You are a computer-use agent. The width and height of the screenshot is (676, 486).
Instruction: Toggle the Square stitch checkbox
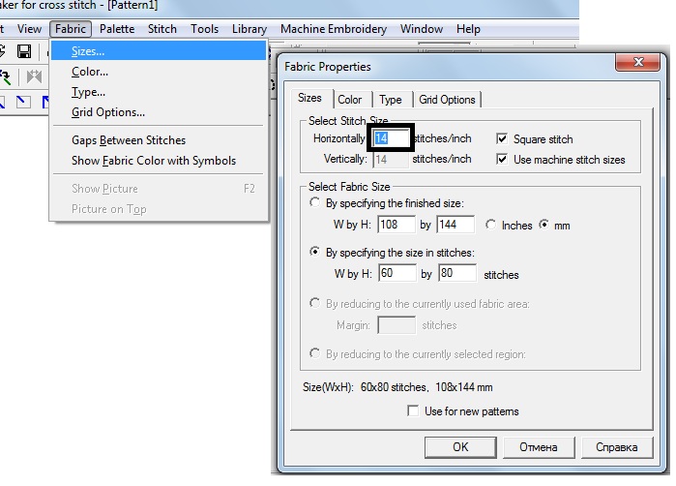[x=502, y=138]
